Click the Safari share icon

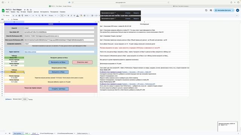[231, 2]
